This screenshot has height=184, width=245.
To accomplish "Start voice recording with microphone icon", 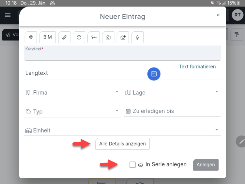I will click(x=137, y=38).
